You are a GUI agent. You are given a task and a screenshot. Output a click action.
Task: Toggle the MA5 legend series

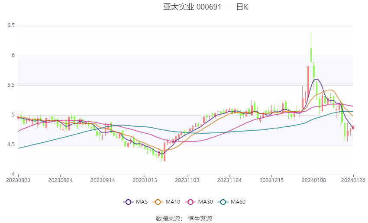[136, 202]
